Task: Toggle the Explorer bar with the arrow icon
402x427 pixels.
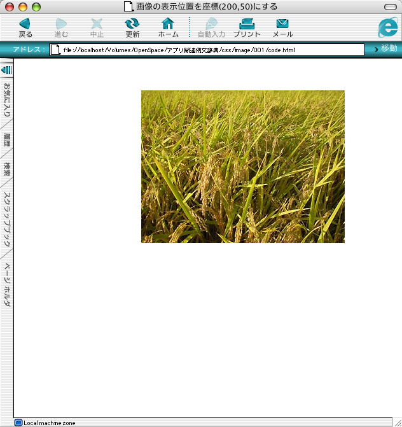Action: pos(6,70)
